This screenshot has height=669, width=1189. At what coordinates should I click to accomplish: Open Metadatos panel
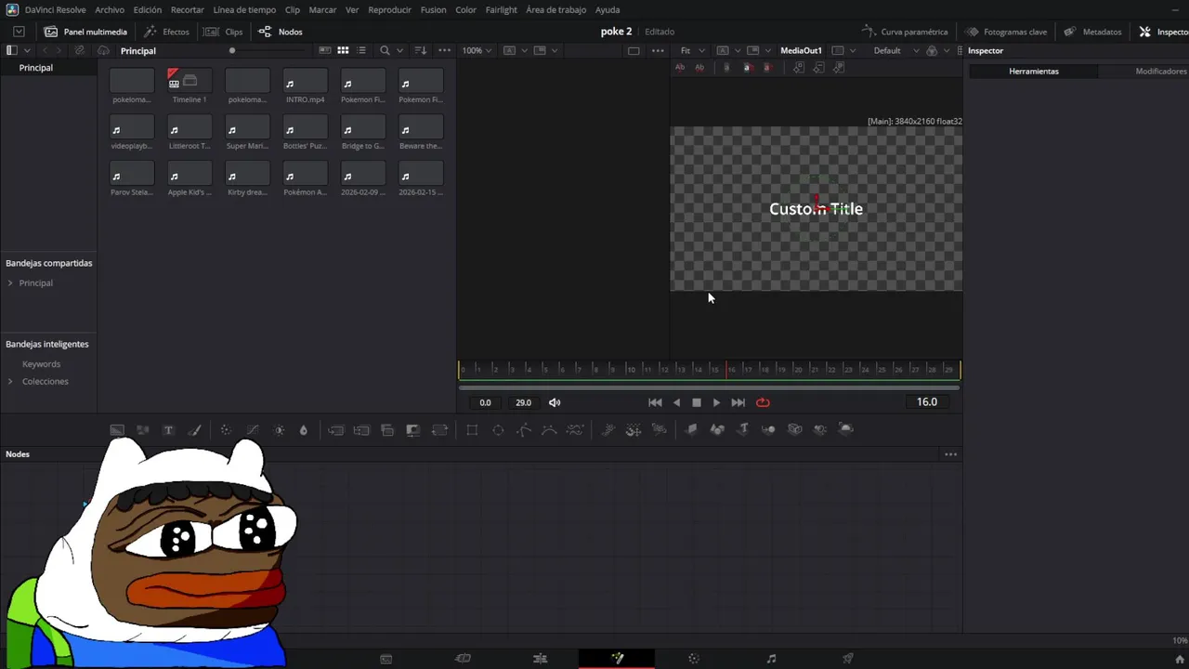click(1092, 32)
